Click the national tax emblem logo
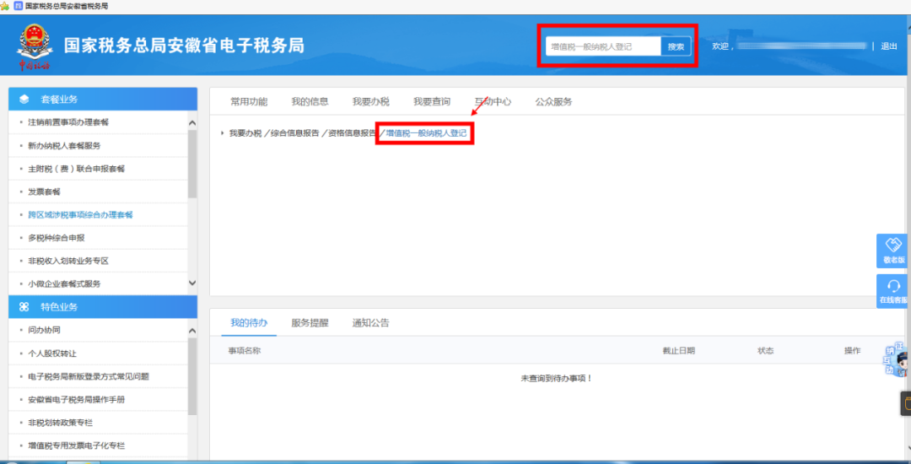 click(33, 46)
